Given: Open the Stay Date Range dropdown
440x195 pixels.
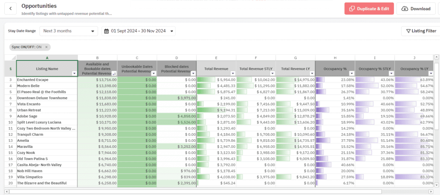Looking at the screenshot, I should click(69, 31).
